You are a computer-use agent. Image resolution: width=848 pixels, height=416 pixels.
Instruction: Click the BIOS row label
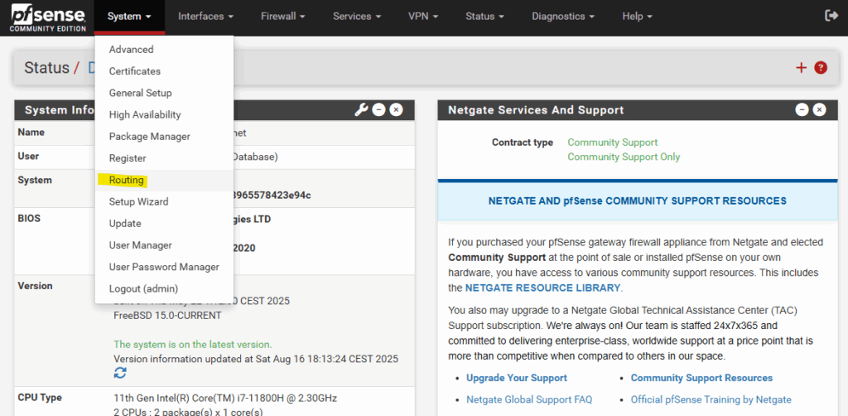pos(29,219)
